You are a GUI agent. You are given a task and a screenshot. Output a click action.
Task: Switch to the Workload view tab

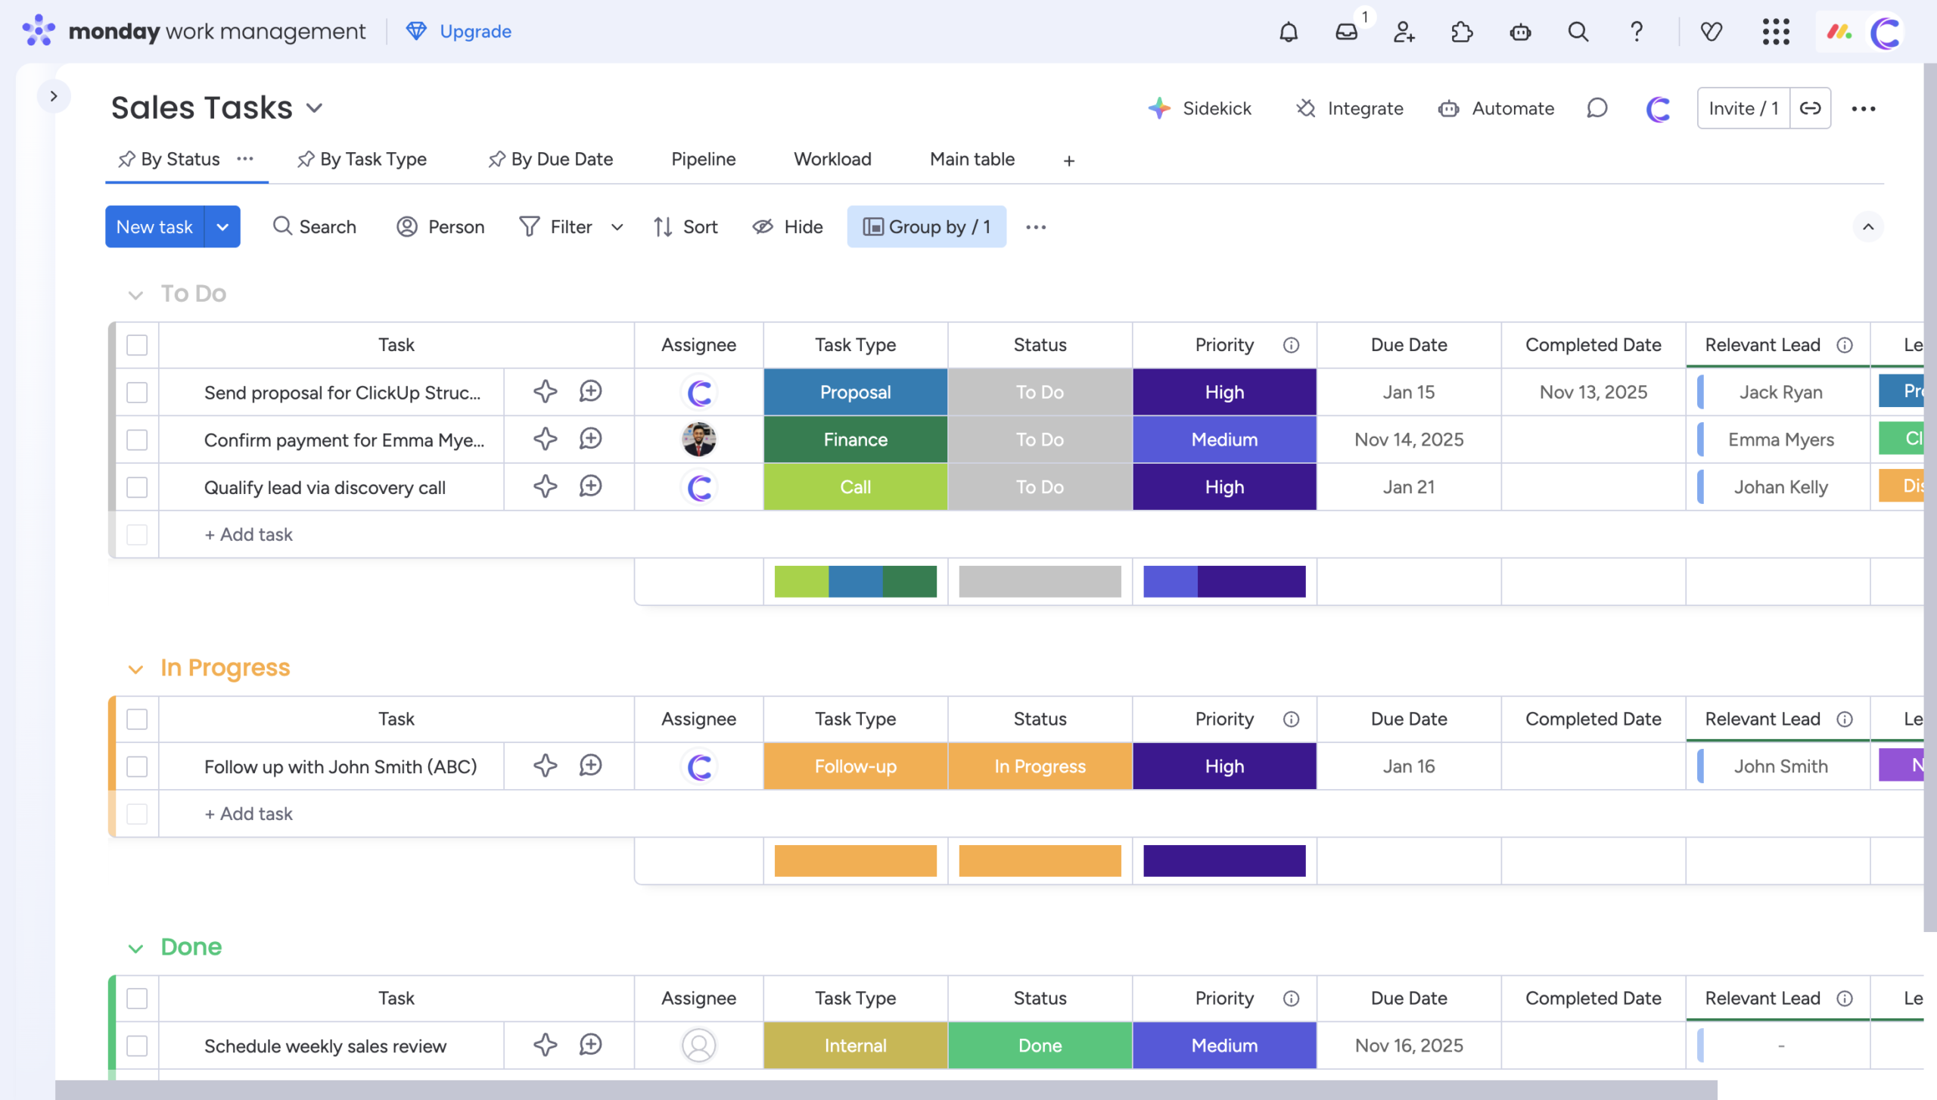[832, 160]
